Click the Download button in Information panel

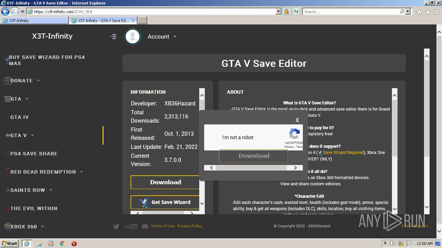click(165, 182)
